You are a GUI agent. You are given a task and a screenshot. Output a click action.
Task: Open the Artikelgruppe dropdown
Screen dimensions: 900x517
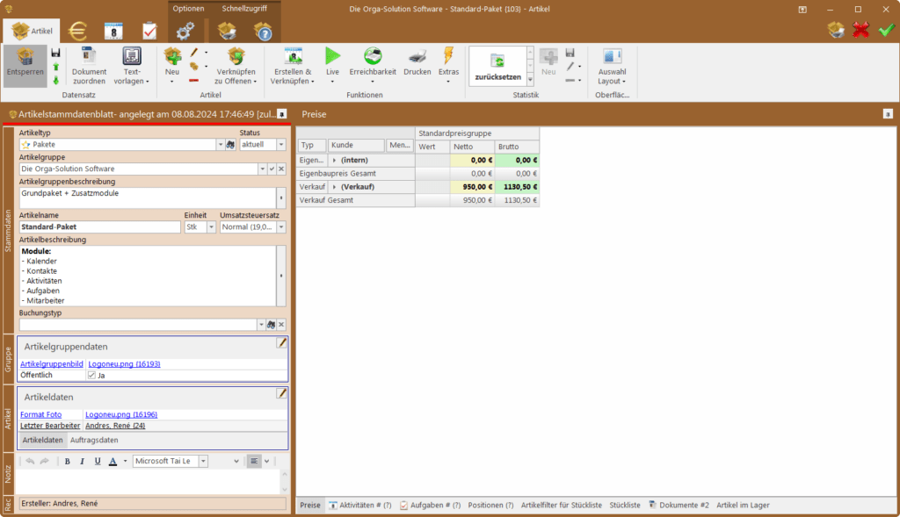(262, 169)
